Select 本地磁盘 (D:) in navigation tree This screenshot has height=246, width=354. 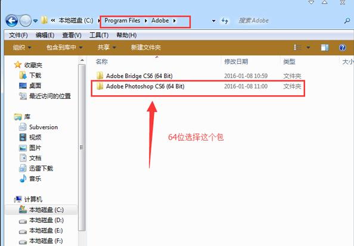point(46,220)
